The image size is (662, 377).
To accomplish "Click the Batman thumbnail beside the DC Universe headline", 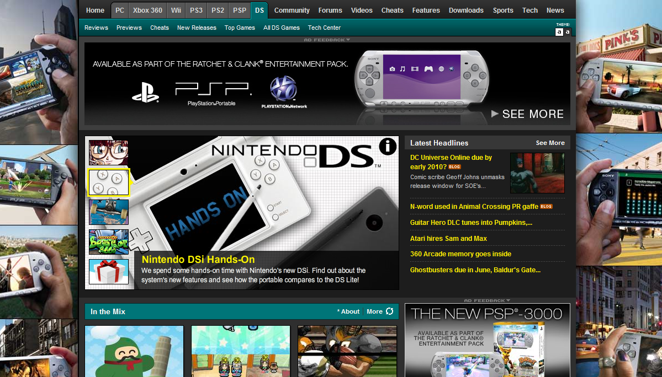I will (537, 173).
